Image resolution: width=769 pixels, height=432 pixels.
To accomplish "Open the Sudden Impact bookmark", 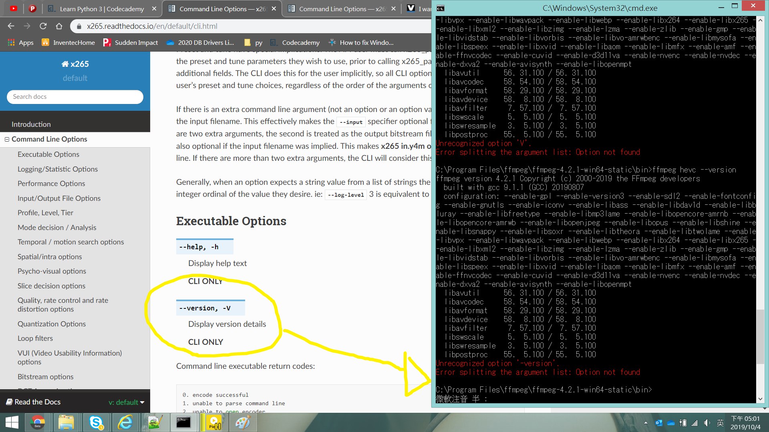I will tap(131, 42).
